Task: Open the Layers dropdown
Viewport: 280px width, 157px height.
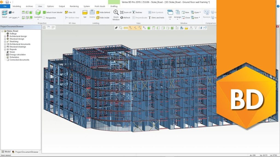Action: point(14,18)
